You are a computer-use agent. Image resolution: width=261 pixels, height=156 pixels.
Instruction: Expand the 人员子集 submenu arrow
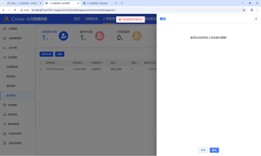pyautogui.click(x=30, y=48)
